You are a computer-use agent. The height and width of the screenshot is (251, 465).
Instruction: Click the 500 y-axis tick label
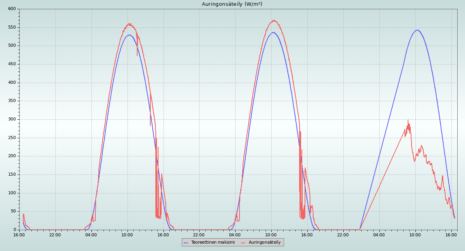[12, 46]
